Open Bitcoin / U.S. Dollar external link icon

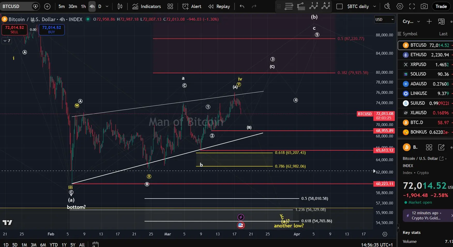441,159
